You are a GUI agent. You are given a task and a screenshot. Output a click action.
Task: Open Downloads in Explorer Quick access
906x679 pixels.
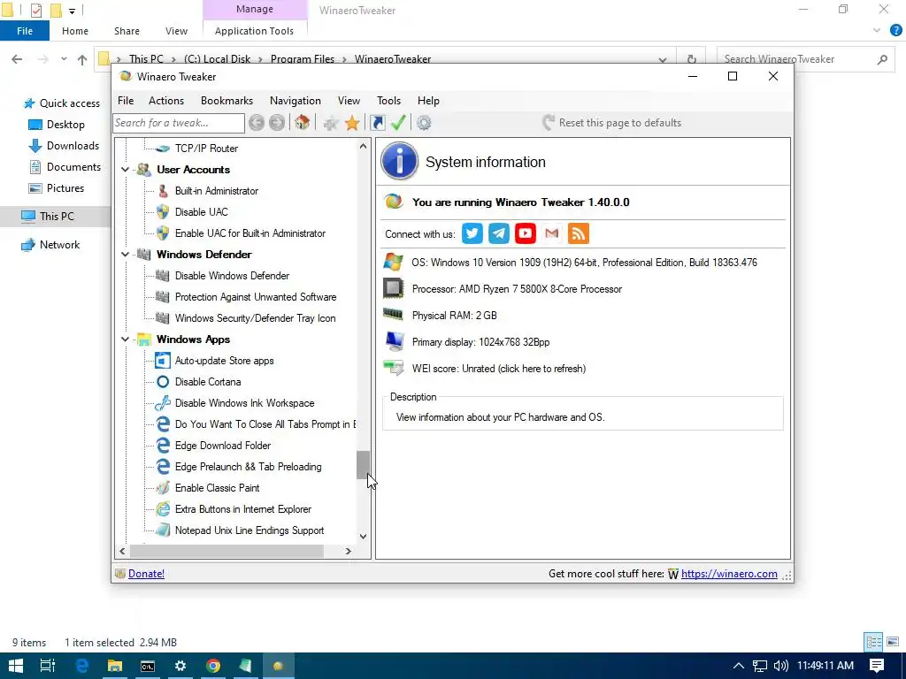[x=73, y=146]
